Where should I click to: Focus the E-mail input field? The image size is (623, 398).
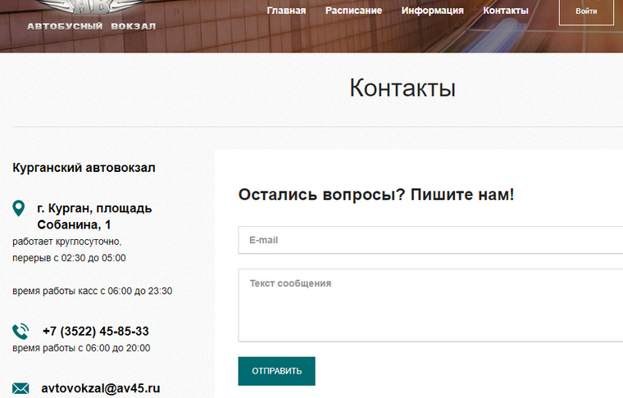430,240
